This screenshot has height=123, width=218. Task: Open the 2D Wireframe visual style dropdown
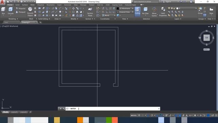pos(125,9)
